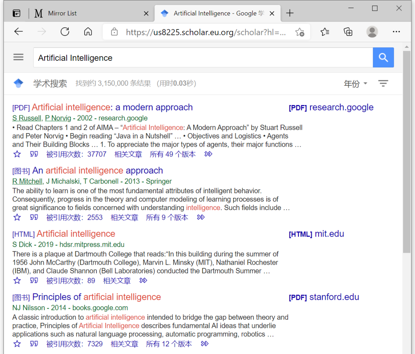Open 所有 9 个版本 versions link
The image size is (415, 354).
click(x=167, y=217)
